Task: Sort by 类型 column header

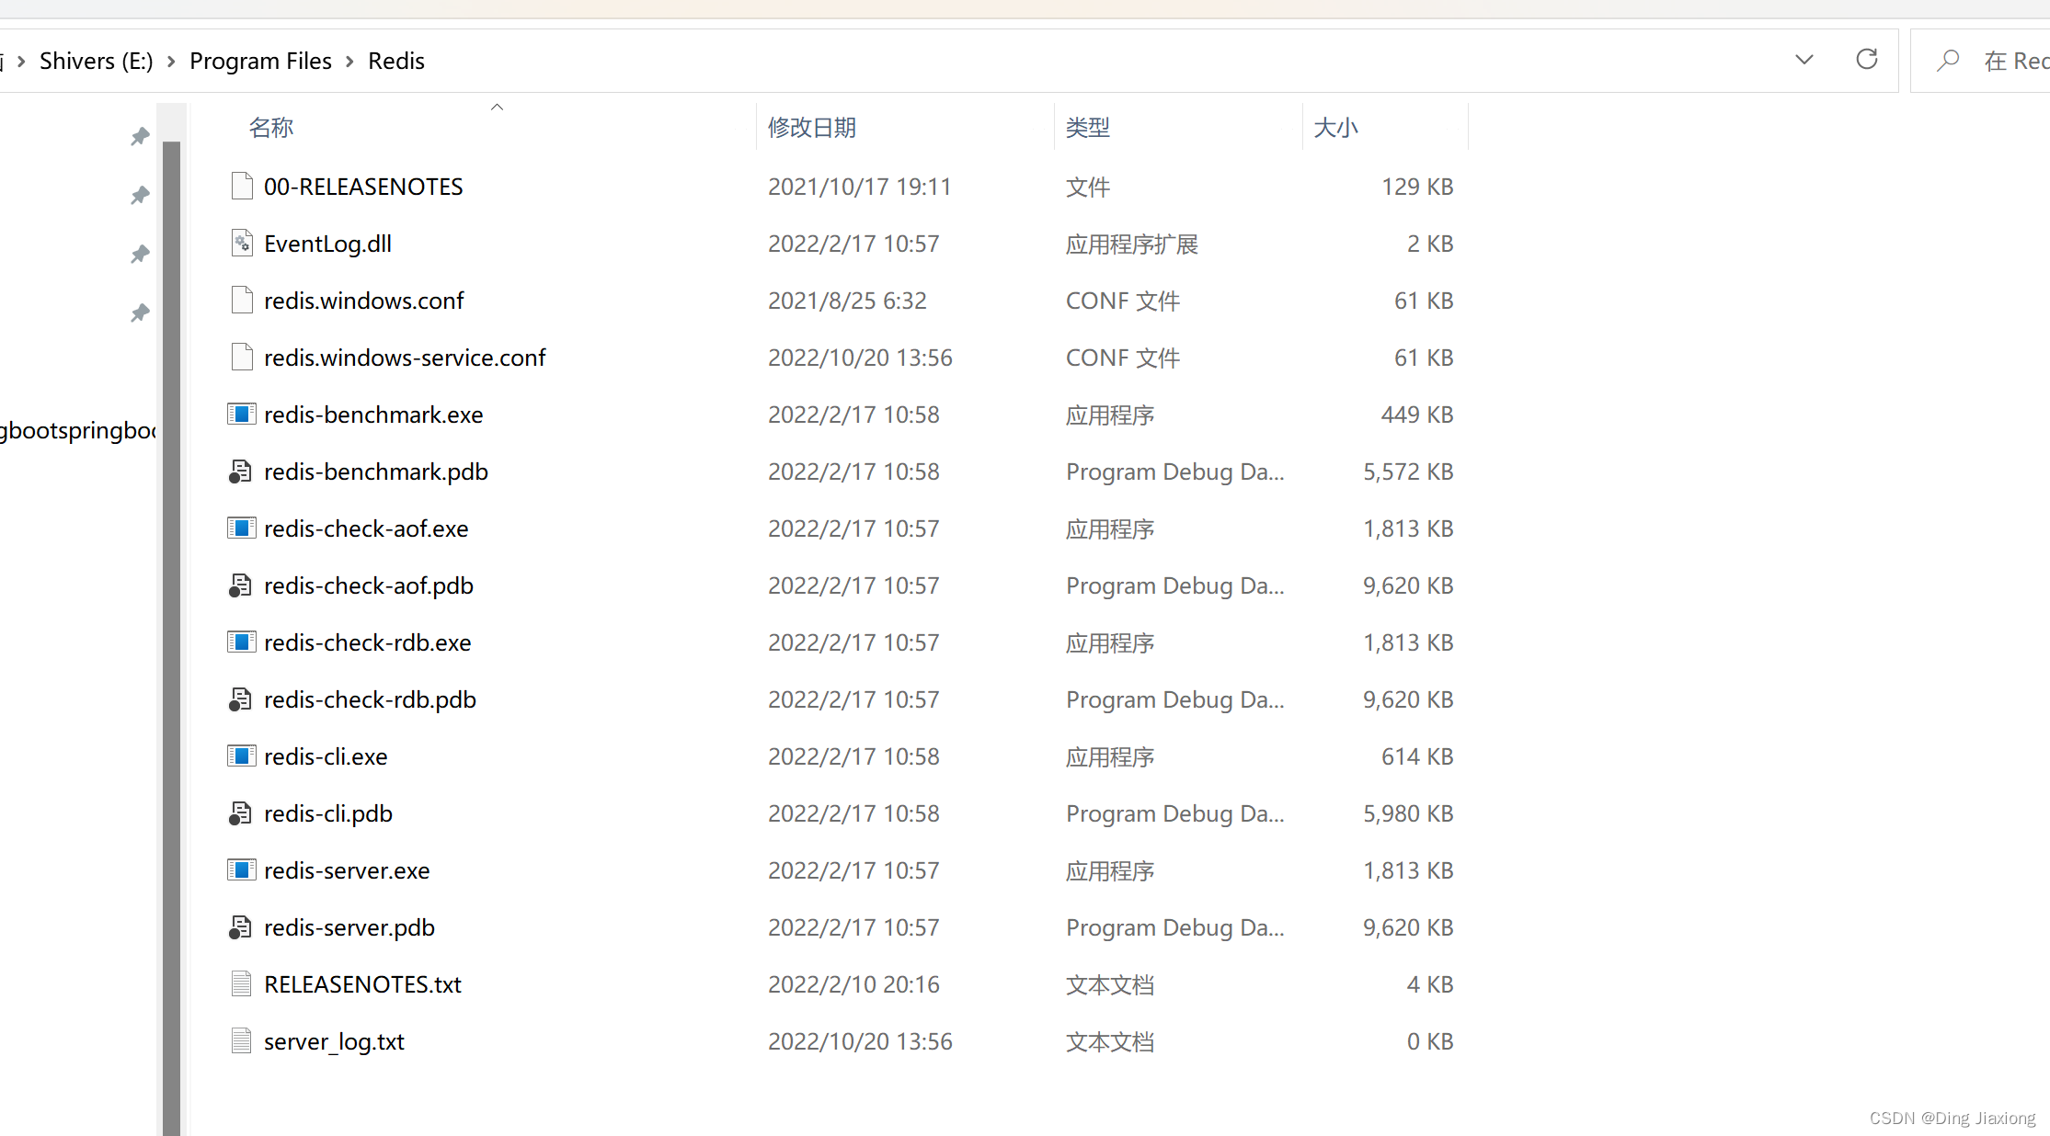Action: pyautogui.click(x=1088, y=127)
